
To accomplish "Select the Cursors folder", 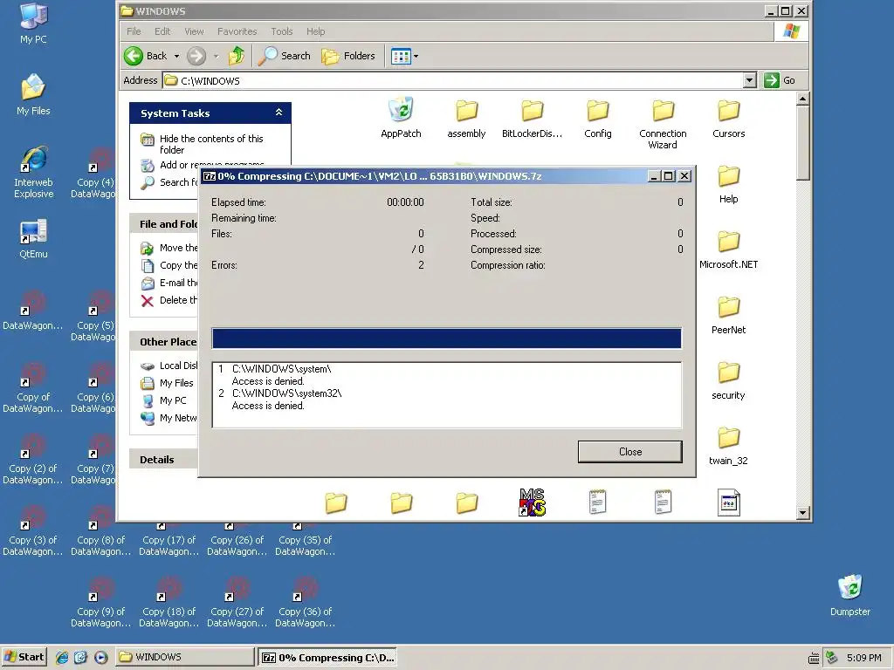I will (729, 118).
